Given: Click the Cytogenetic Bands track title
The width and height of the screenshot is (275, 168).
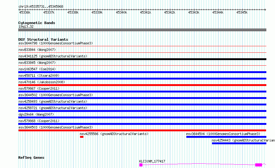Looking at the screenshot, I should coord(37,23).
